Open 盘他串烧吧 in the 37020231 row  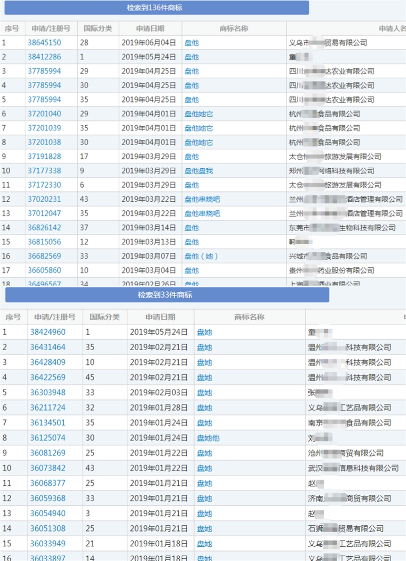click(x=202, y=199)
